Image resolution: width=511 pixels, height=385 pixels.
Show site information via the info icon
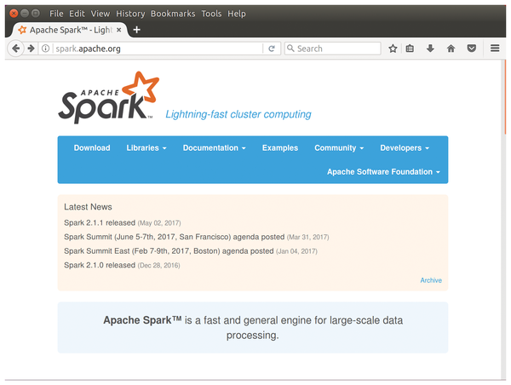click(46, 49)
